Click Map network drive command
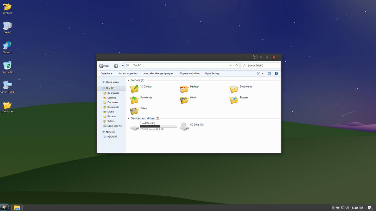Screen dimensions: 376x211 click(x=189, y=73)
